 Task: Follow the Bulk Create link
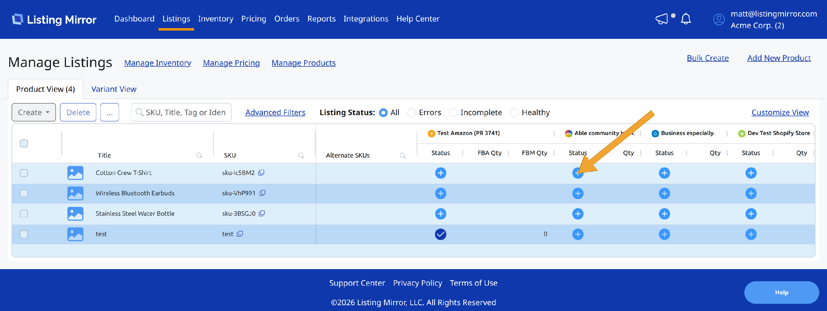[708, 58]
